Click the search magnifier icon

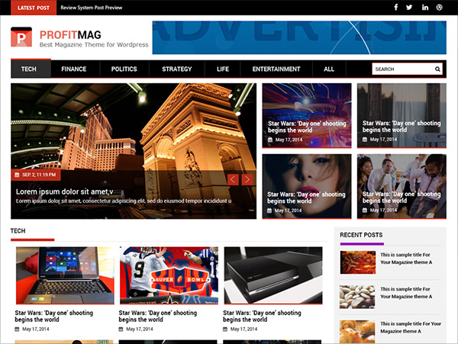tap(437, 69)
